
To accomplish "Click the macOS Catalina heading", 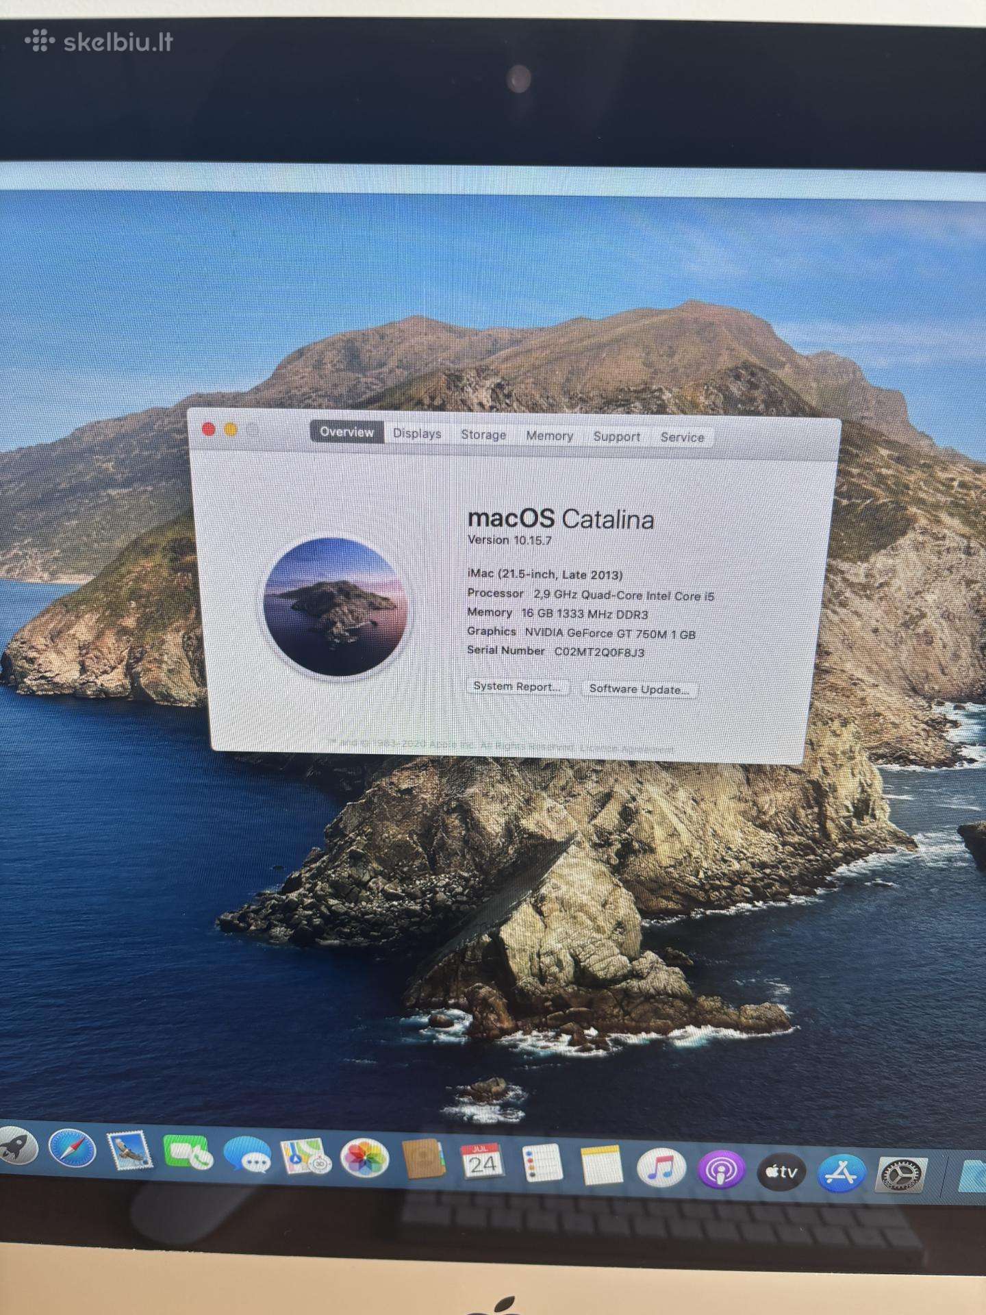I will [560, 518].
